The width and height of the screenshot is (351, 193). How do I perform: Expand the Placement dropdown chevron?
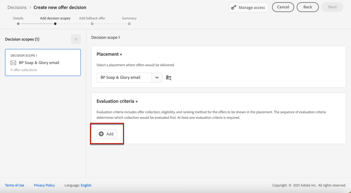(157, 78)
